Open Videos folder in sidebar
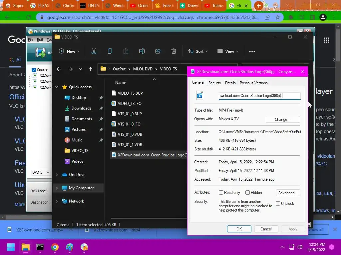The height and width of the screenshot is (255, 341). click(x=77, y=161)
